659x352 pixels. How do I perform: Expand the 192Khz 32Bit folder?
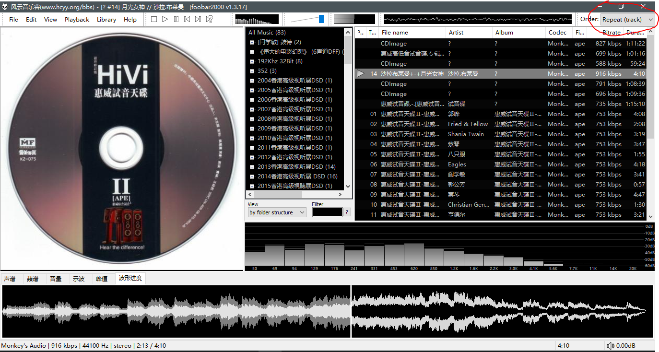coord(252,61)
